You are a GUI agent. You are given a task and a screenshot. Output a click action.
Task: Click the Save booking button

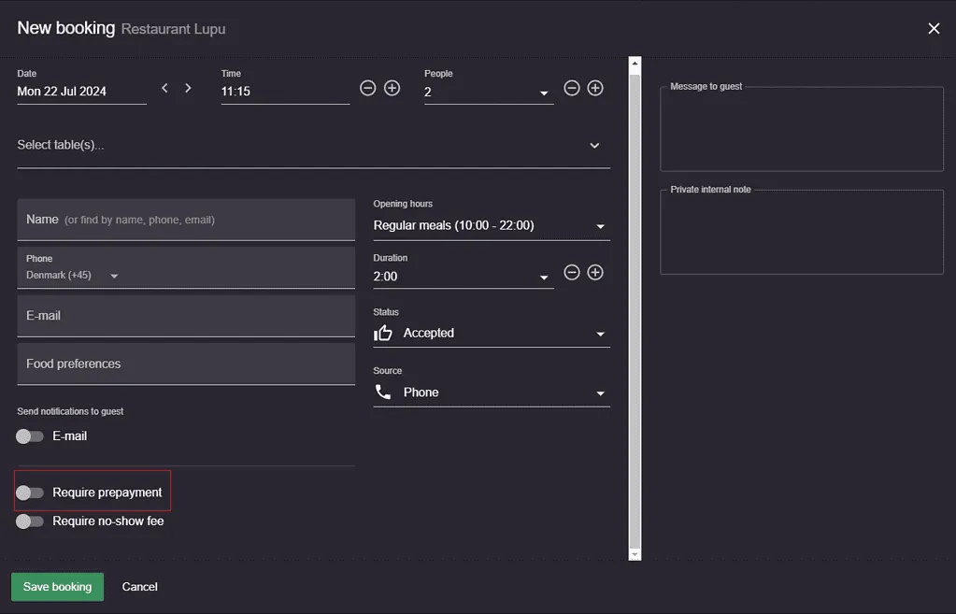tap(57, 587)
